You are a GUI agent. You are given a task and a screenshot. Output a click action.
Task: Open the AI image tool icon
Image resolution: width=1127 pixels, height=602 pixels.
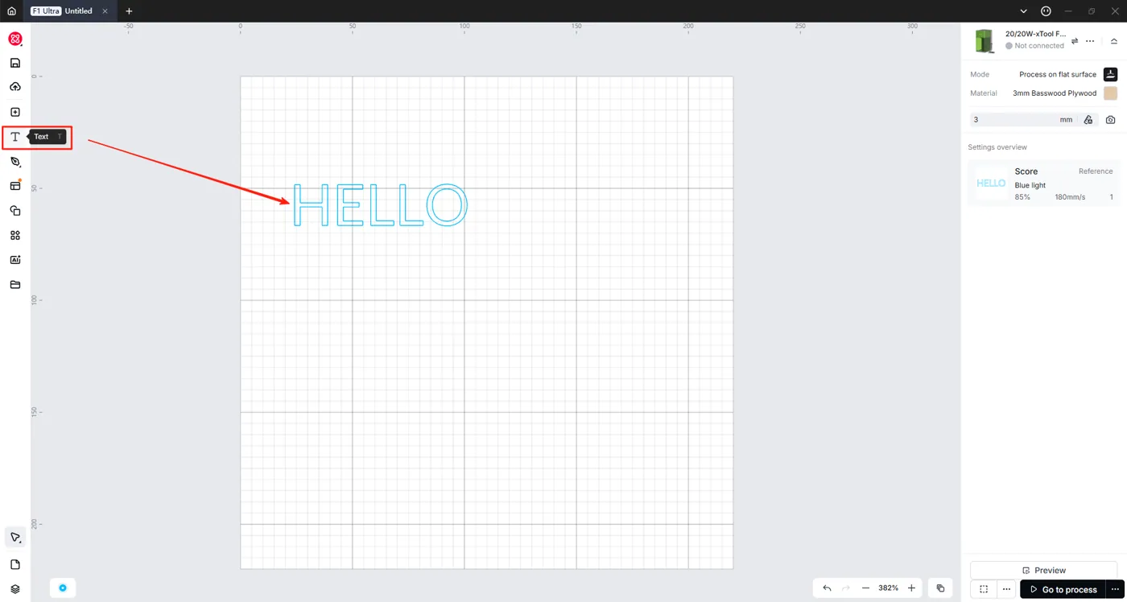click(14, 260)
